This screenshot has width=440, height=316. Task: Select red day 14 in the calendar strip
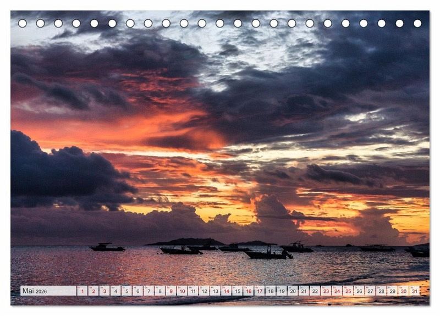(x=227, y=291)
